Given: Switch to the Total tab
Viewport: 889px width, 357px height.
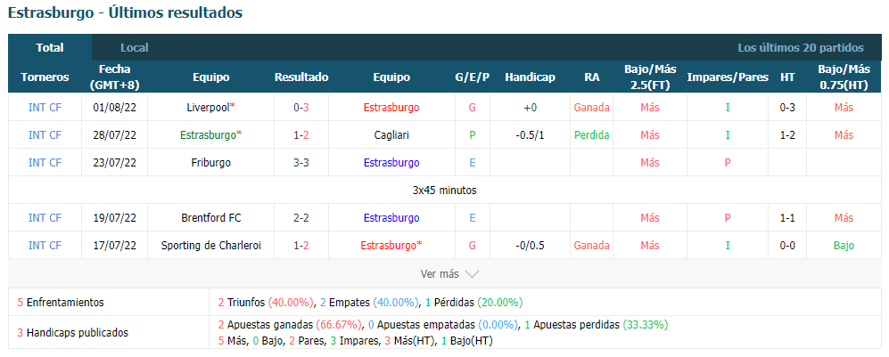Looking at the screenshot, I should (x=50, y=47).
